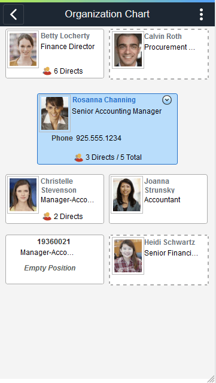Click the "Procurement ..." title text
The width and height of the screenshot is (216, 383).
[x=169, y=47]
